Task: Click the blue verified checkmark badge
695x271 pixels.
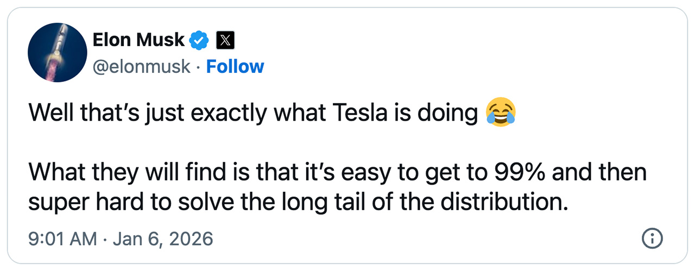Action: [x=199, y=40]
